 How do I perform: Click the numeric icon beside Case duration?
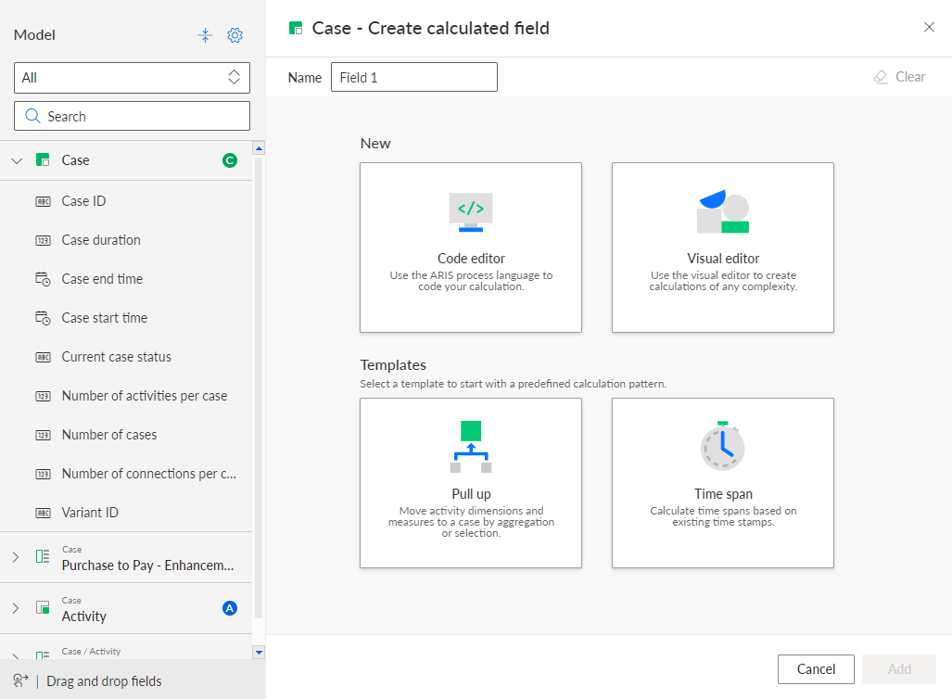click(x=44, y=240)
